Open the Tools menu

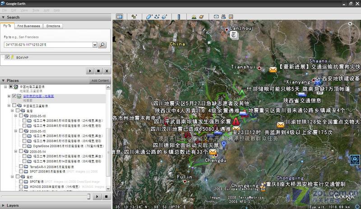click(36, 10)
